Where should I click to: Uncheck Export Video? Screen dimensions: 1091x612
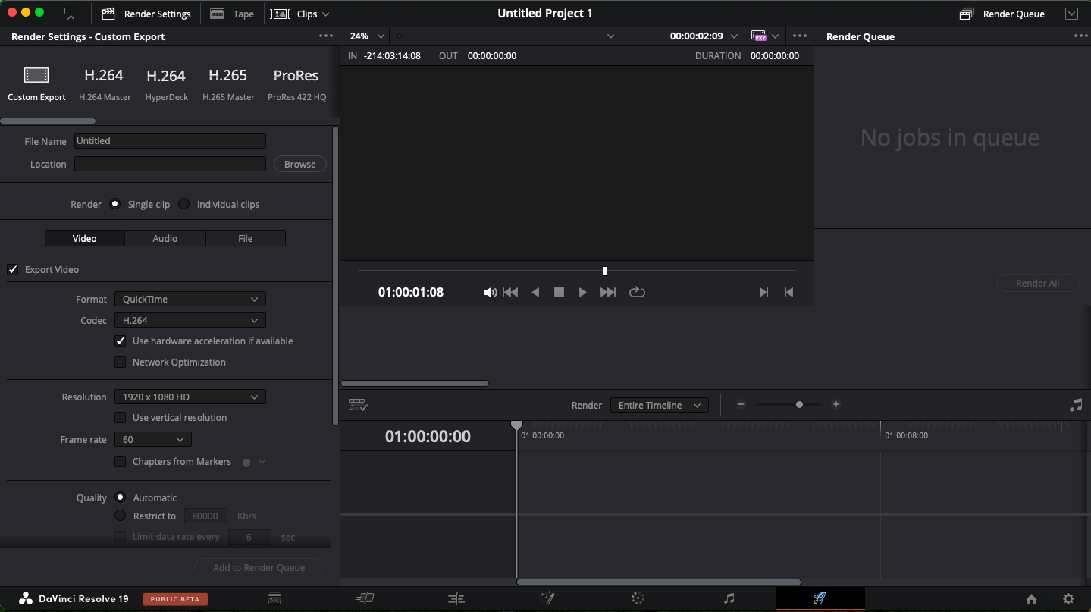coord(13,269)
